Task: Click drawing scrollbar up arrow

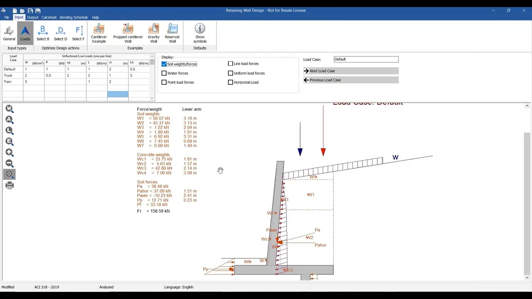Action: coord(527,106)
